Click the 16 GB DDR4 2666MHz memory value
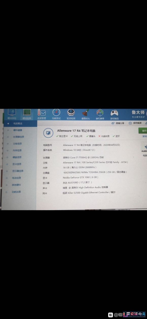 point(80,167)
